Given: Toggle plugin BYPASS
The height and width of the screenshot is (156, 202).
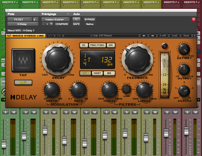Looking at the screenshot, I should [89, 19].
